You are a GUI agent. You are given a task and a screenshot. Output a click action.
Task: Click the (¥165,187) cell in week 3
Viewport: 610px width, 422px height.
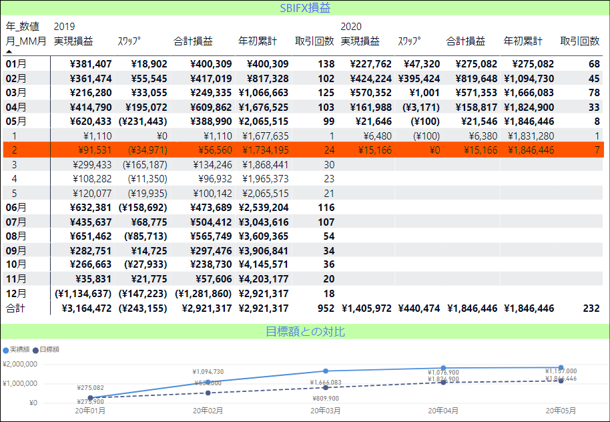pos(145,165)
